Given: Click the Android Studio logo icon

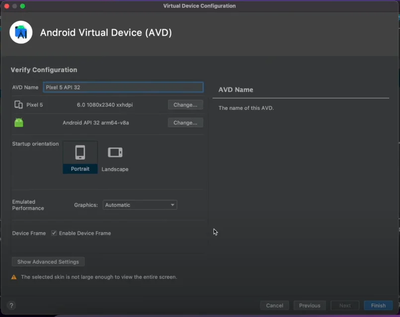Looking at the screenshot, I should click(x=21, y=32).
